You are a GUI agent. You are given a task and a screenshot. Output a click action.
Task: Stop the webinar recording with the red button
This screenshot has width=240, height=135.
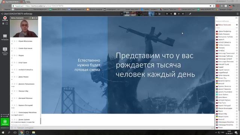[5, 18]
